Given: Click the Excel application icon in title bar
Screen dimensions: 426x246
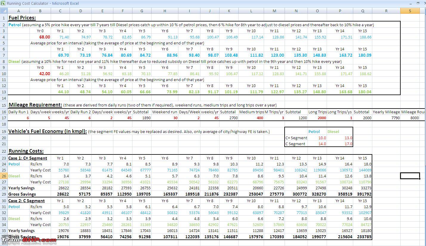Looking at the screenshot, I should (x=3, y=3).
